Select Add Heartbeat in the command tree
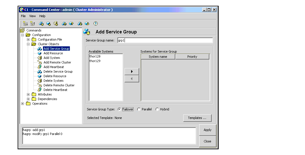 coord(54,67)
